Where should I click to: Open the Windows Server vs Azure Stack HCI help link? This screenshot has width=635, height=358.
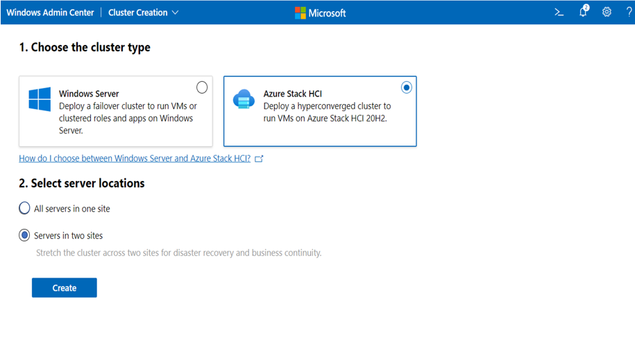135,159
